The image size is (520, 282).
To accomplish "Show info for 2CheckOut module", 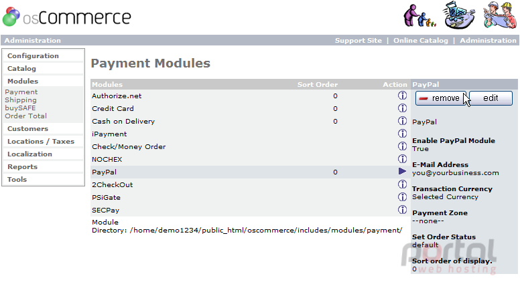I will (x=402, y=184).
